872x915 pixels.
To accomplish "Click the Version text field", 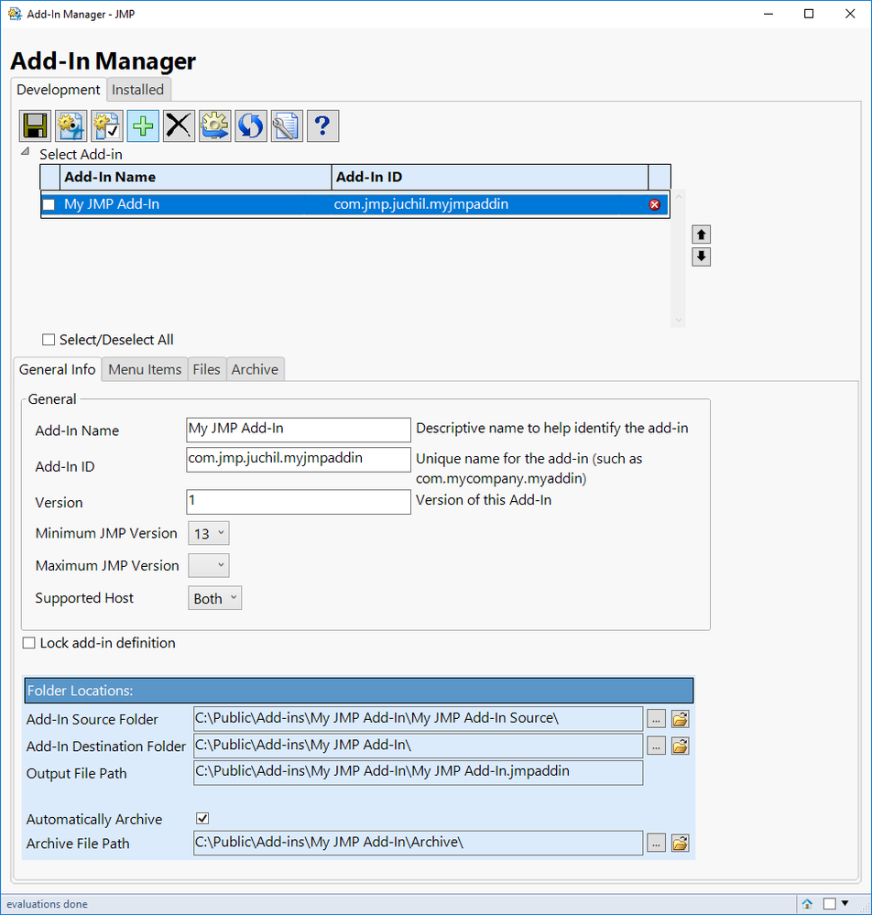I will point(299,502).
